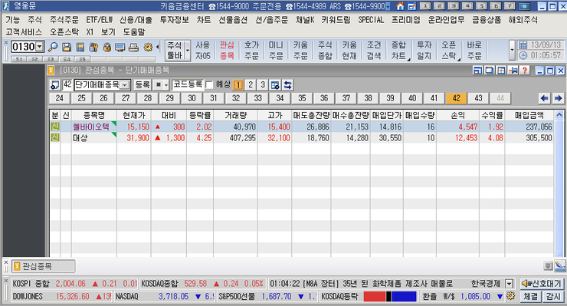Open the 주식툴바 toolbar selector dropdown arrow
Image resolution: width=567 pixels, height=306 pixels.
pos(187,51)
